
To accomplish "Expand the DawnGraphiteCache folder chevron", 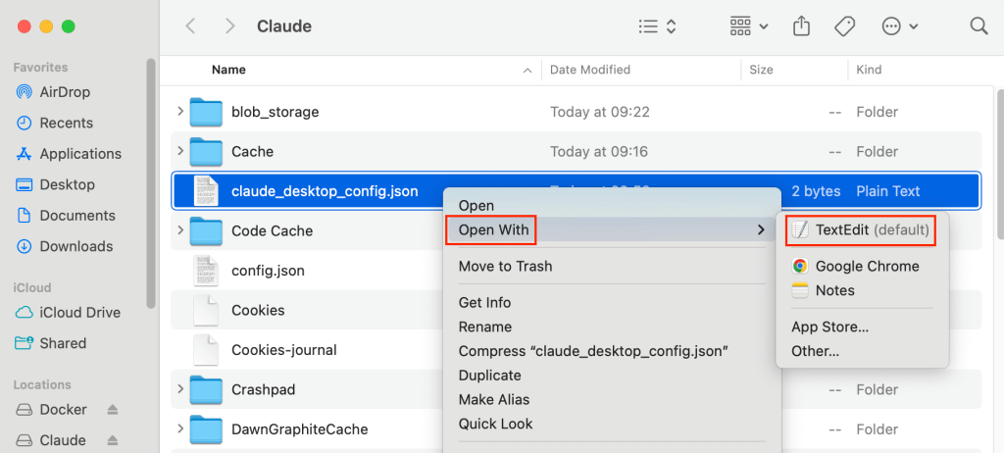I will pos(180,429).
